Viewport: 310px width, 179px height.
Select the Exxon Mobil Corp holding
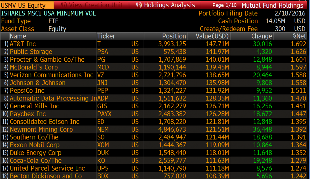tap(34, 145)
